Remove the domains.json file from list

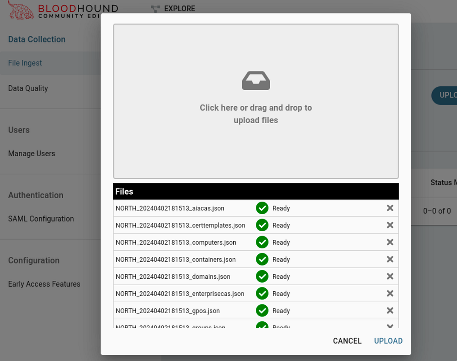pos(390,276)
